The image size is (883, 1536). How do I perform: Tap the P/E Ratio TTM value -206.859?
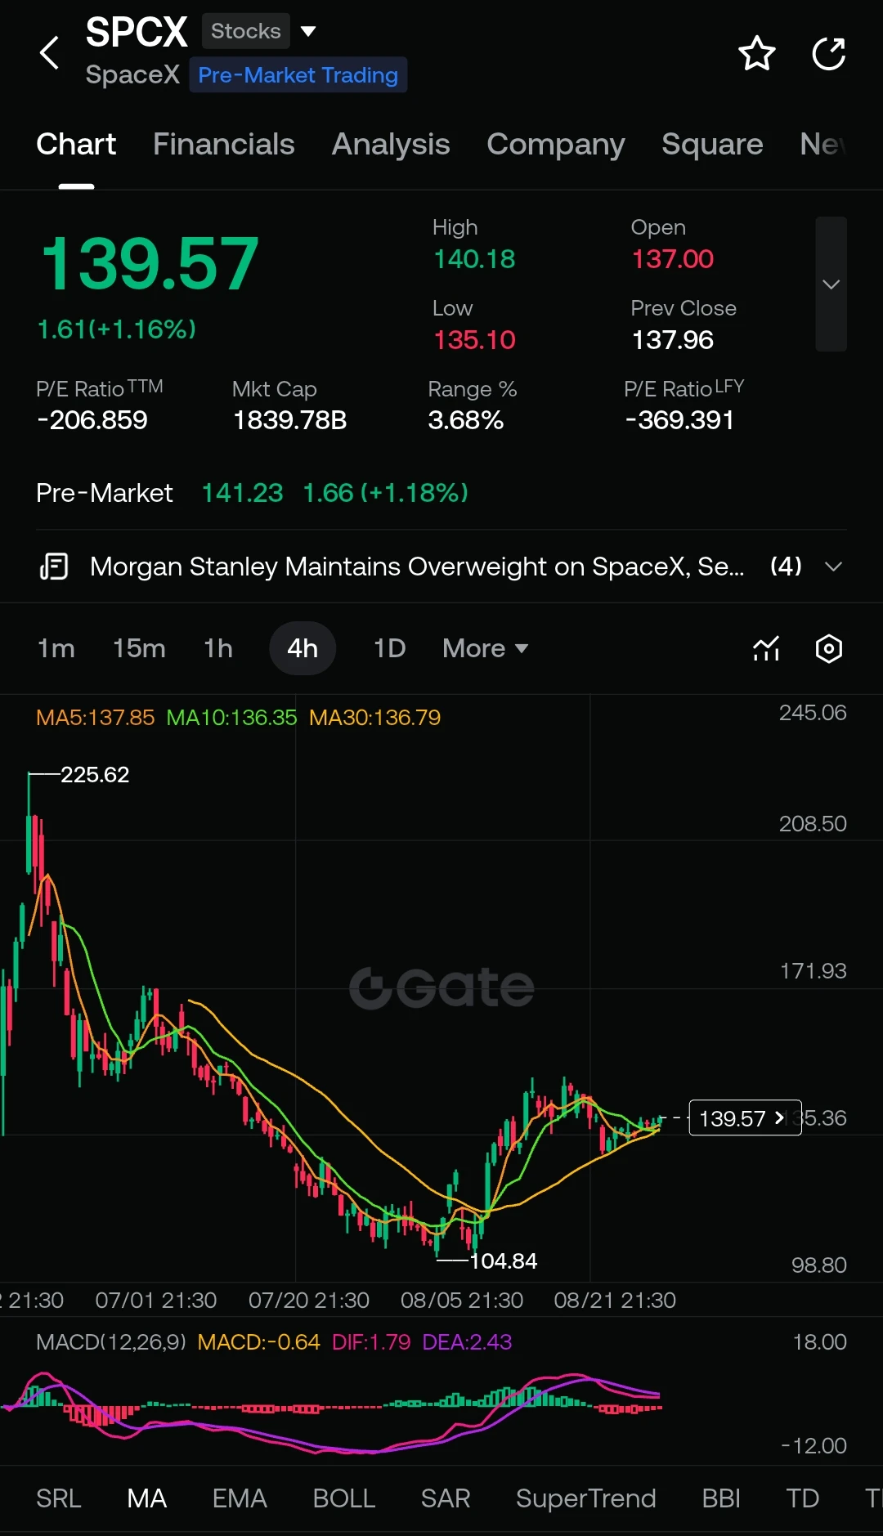pyautogui.click(x=92, y=420)
